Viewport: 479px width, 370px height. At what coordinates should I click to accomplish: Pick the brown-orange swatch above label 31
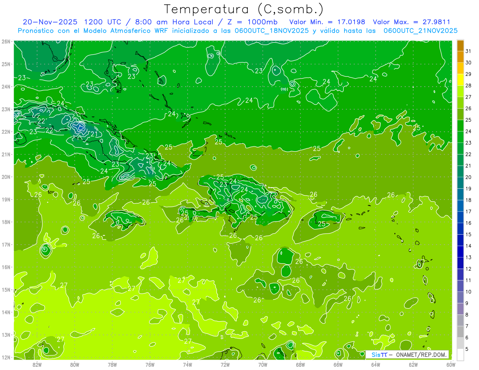click(460, 46)
